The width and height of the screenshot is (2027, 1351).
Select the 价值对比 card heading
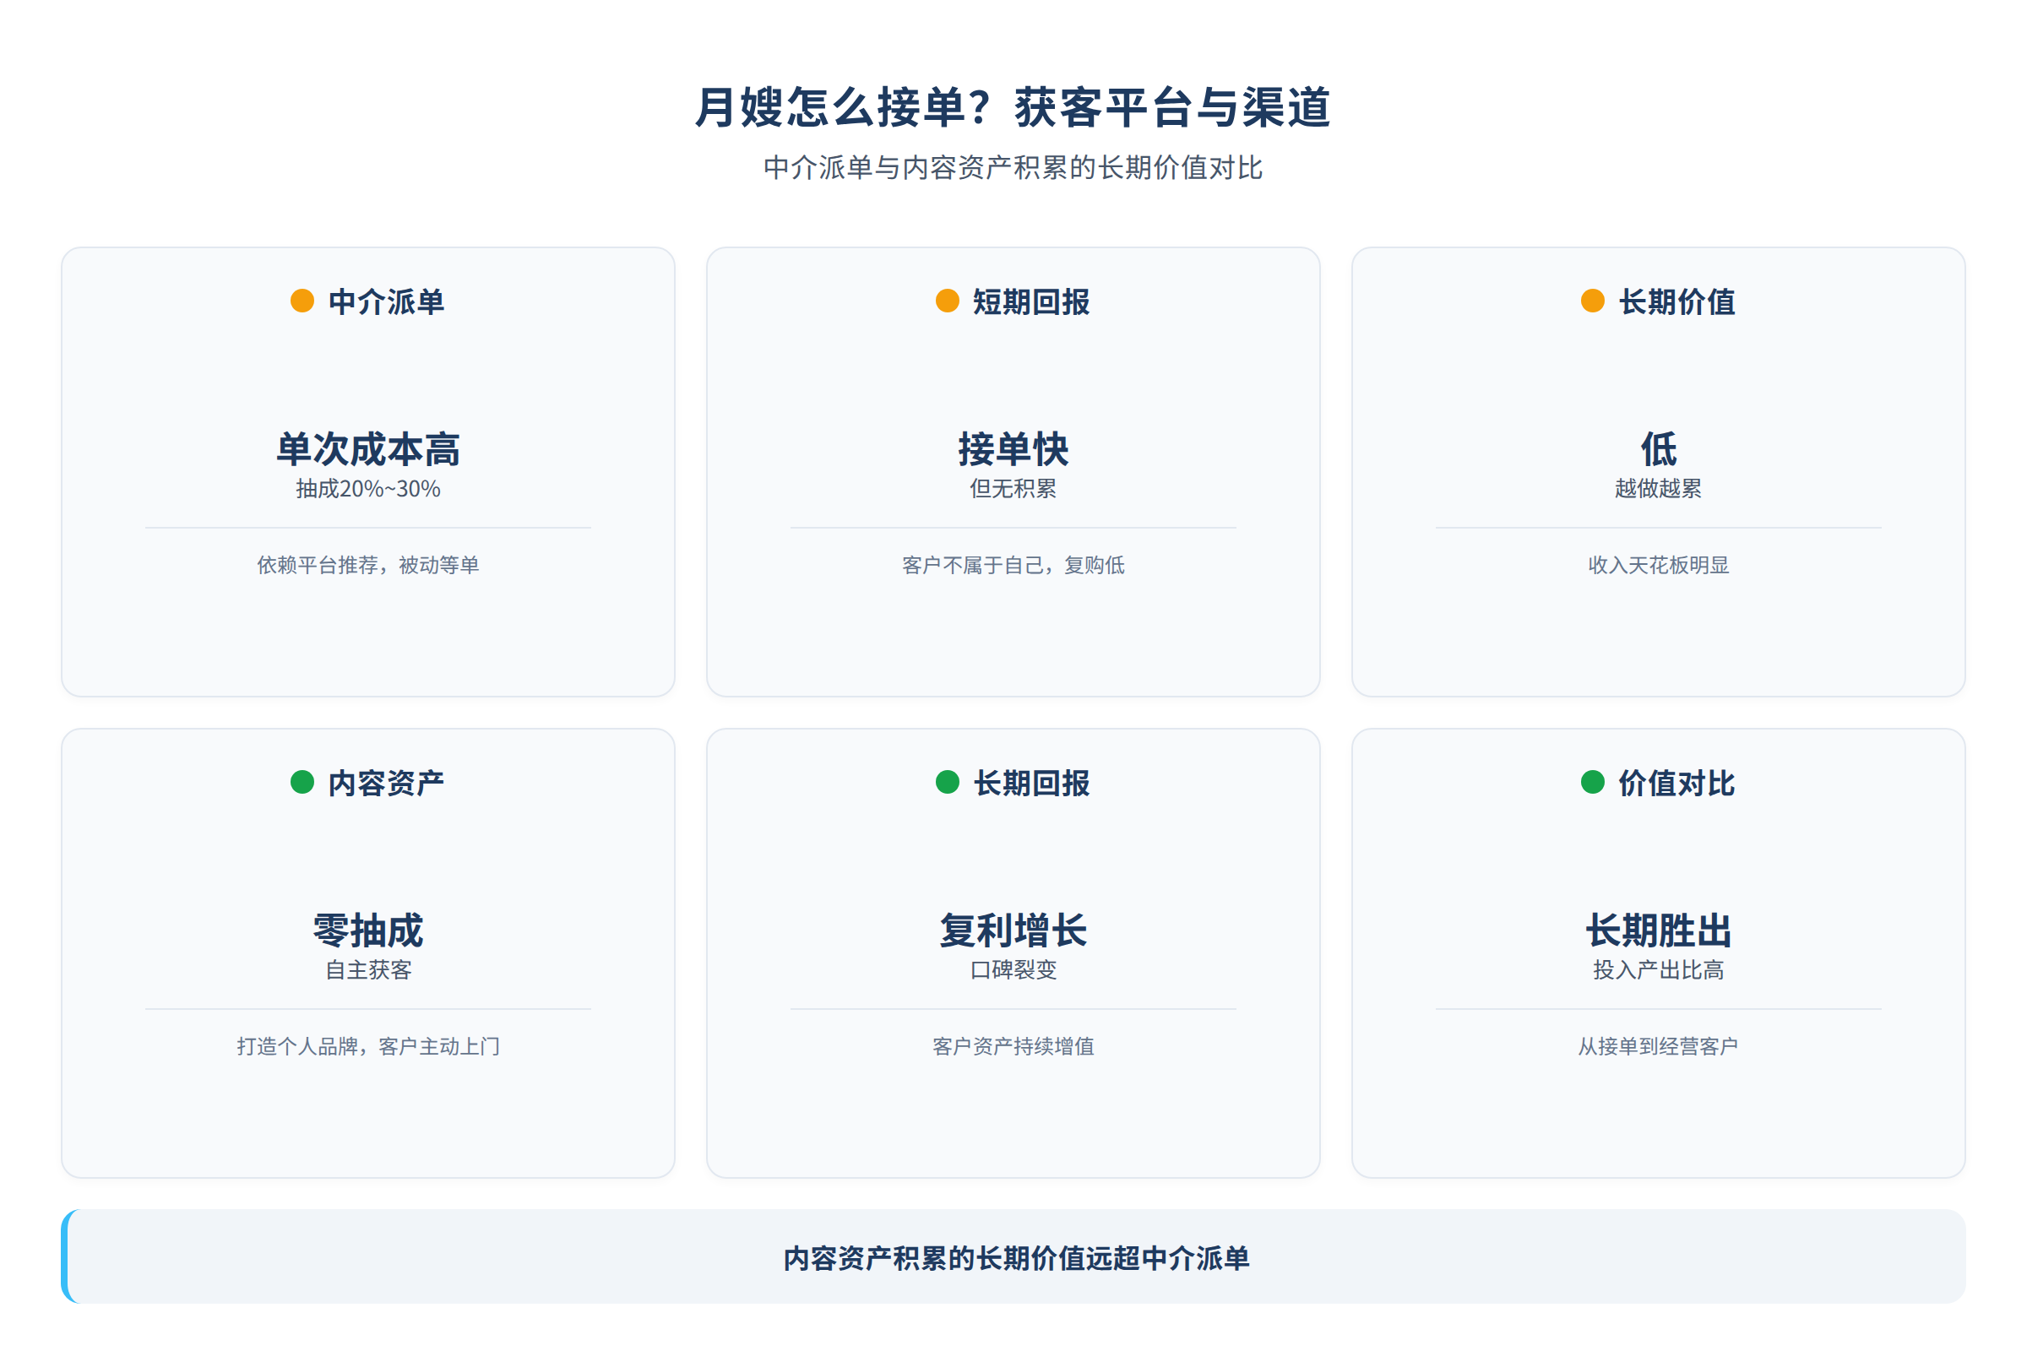(x=1677, y=783)
